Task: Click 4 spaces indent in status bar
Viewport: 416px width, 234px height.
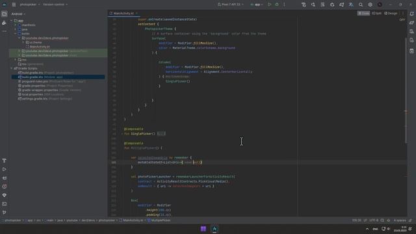Action: click(400, 220)
